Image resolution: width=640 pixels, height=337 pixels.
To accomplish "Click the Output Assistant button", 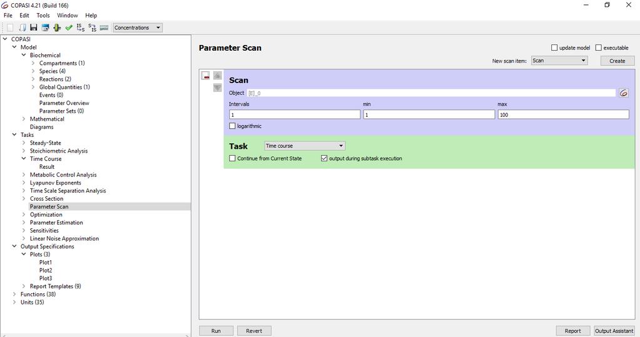I will tap(614, 331).
